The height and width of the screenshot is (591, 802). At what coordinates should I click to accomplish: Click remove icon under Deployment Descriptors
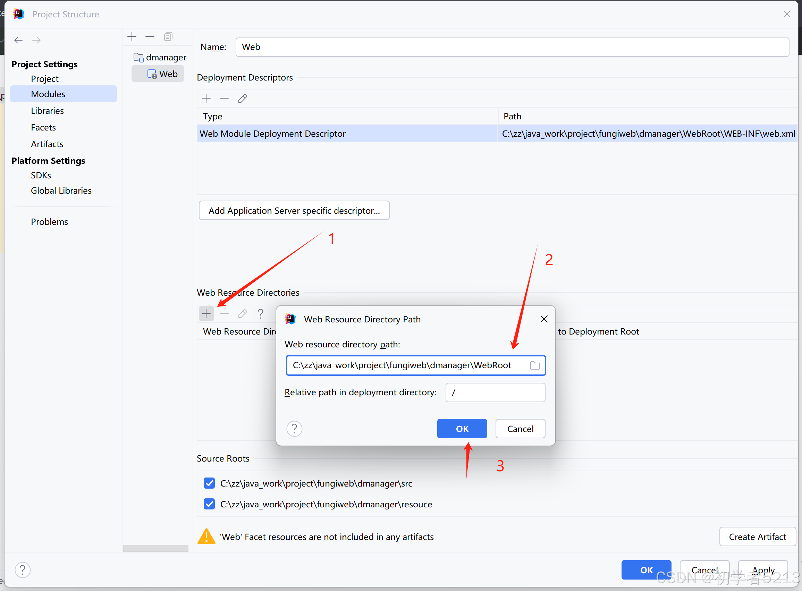[224, 98]
